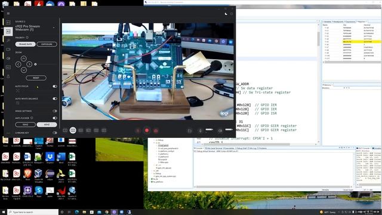Select the highlighted file in IDE project tree

(x=163, y=146)
